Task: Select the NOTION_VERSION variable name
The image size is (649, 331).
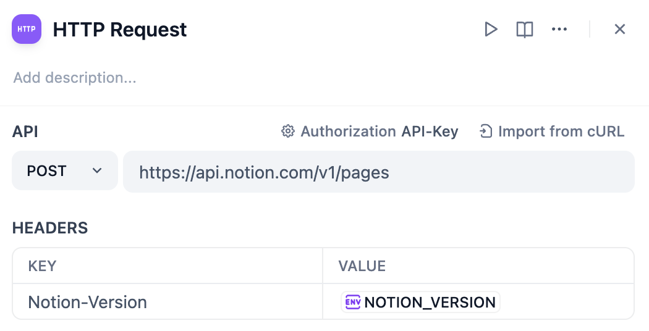Action: (430, 302)
